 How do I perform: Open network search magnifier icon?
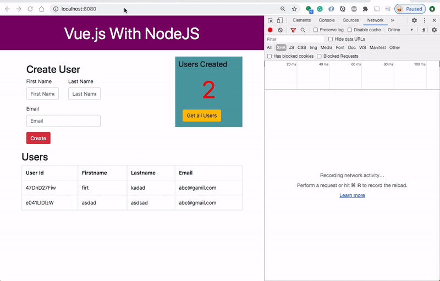(x=303, y=30)
